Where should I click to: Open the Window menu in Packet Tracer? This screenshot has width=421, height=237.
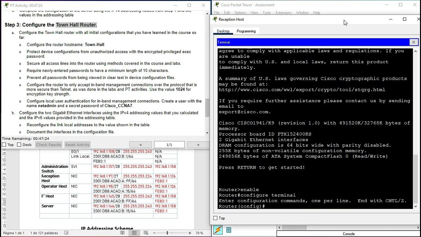click(302, 13)
